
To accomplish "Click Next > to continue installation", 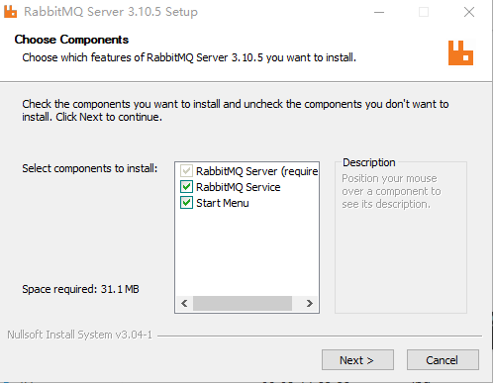I will click(357, 360).
